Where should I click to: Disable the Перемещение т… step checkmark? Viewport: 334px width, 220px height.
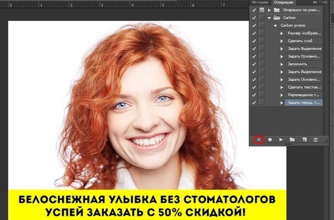(x=254, y=95)
